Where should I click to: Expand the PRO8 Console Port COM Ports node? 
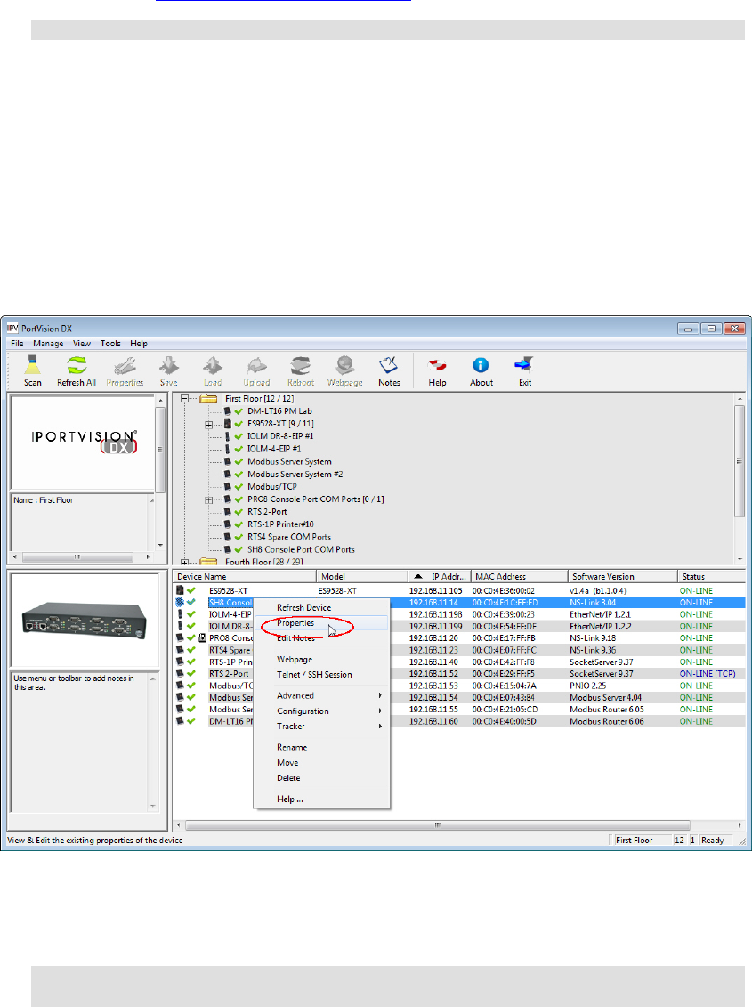(x=209, y=499)
